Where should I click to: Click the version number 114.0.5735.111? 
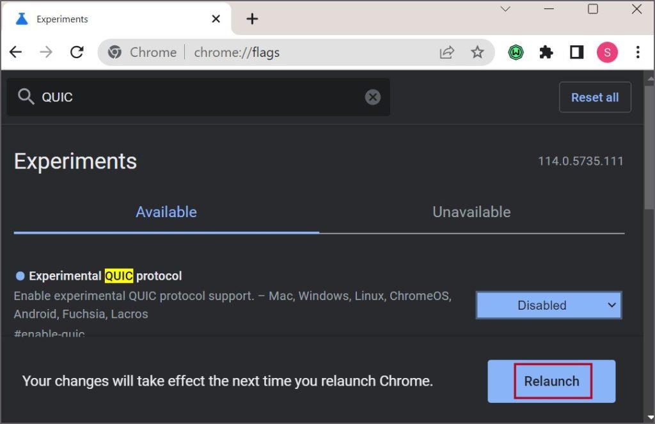(580, 161)
